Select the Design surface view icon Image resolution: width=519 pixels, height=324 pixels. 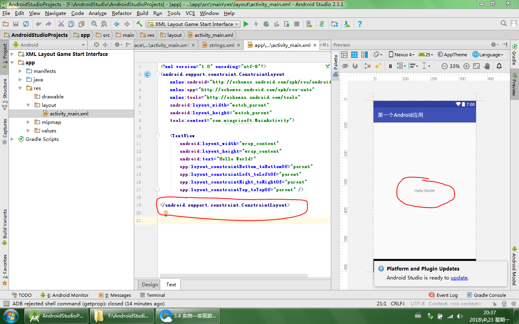(x=344, y=55)
